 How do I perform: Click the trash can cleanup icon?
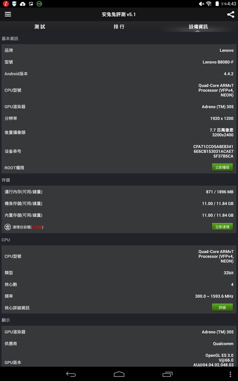[8, 227]
